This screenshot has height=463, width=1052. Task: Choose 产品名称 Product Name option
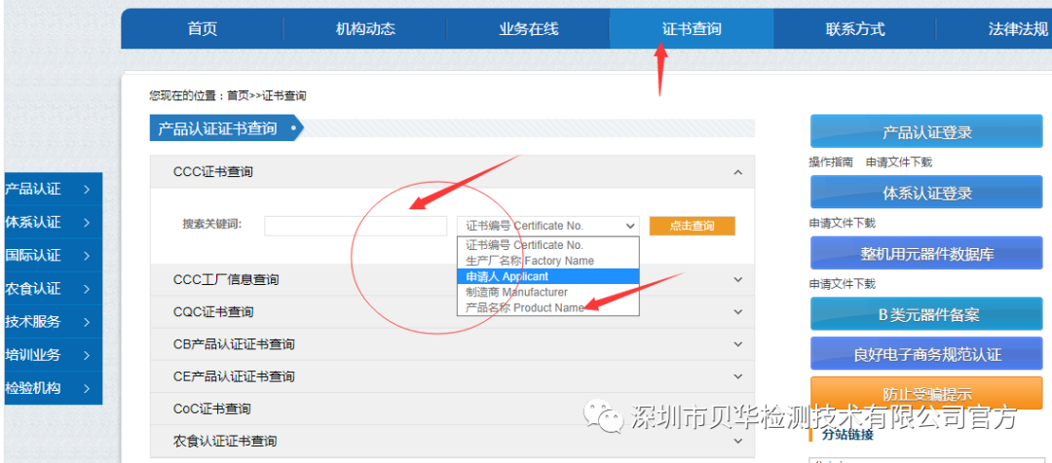click(548, 307)
